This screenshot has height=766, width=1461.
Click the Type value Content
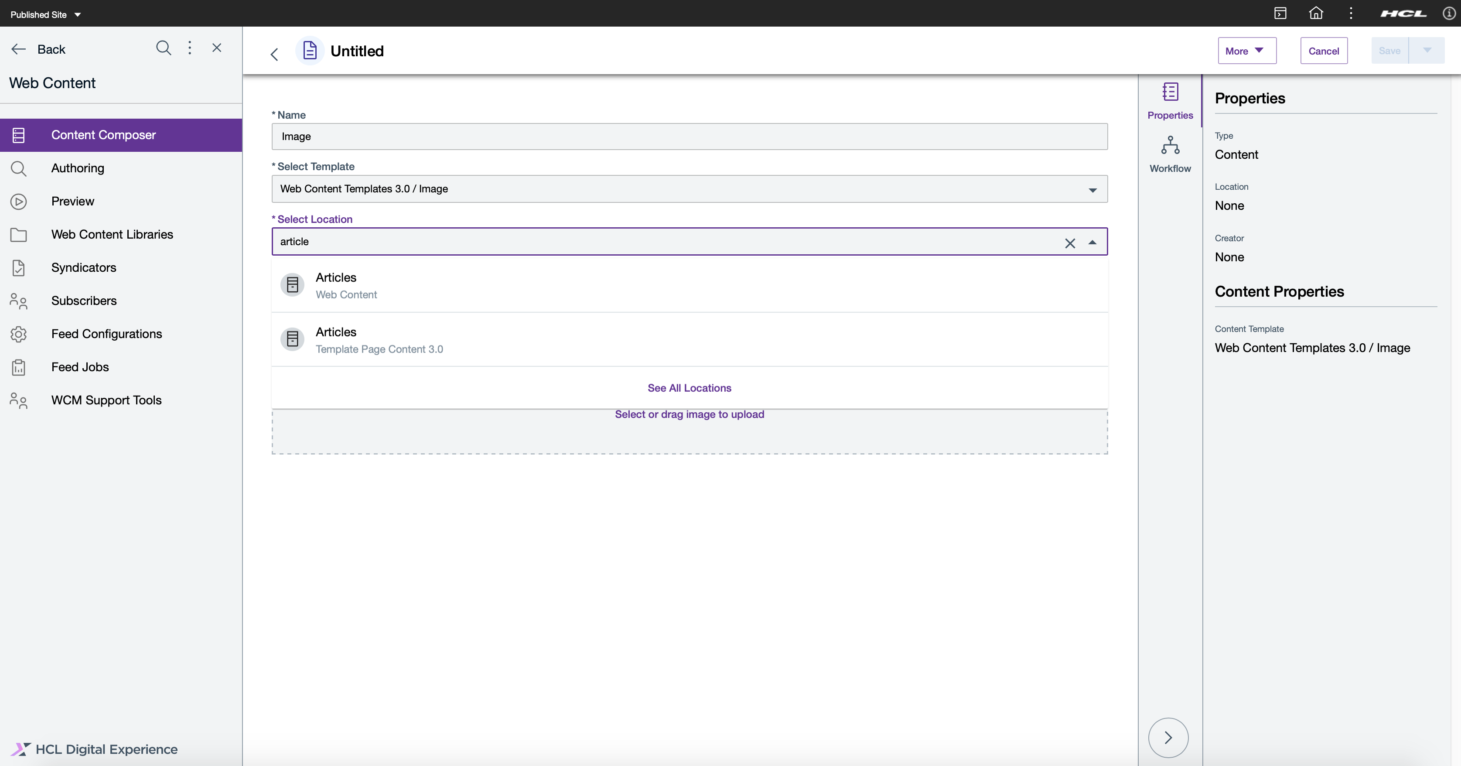[1236, 154]
